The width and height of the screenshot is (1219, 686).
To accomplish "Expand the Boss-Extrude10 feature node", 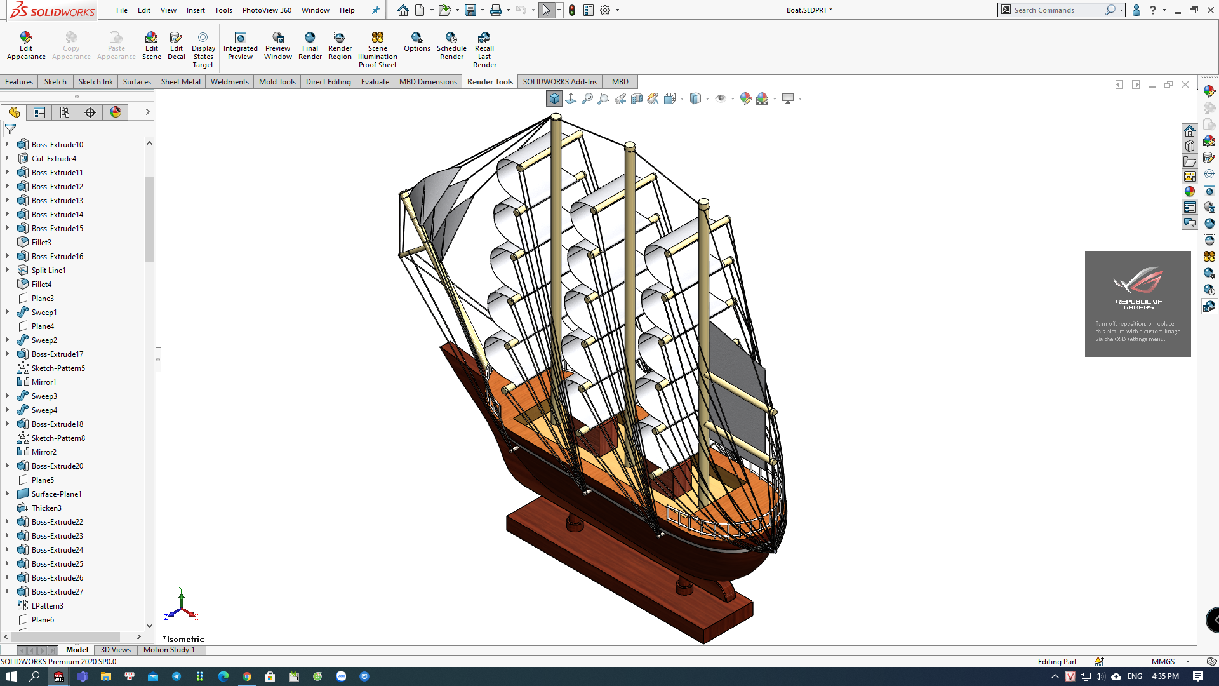I will coord(8,144).
